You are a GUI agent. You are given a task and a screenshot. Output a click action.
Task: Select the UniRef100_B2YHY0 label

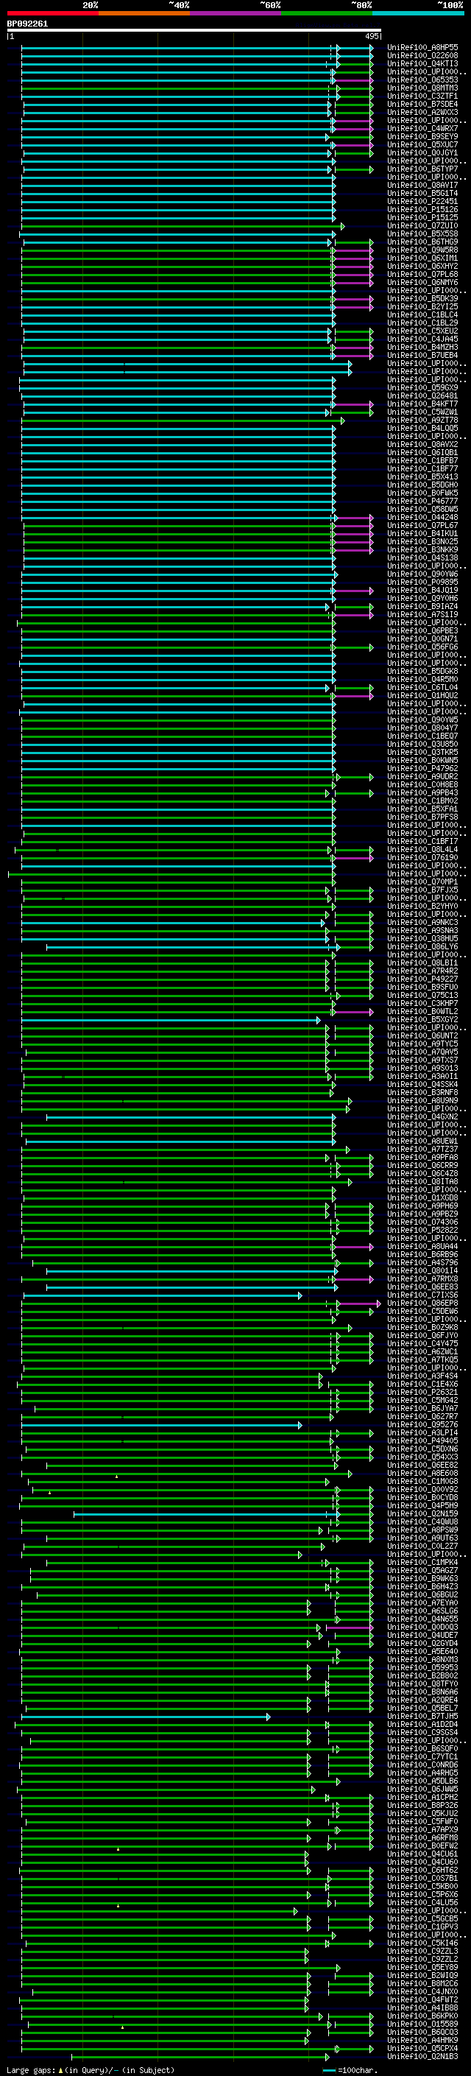tap(422, 906)
